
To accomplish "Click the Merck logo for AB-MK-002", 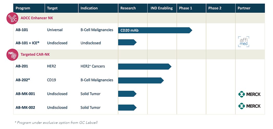I will tap(250, 106).
